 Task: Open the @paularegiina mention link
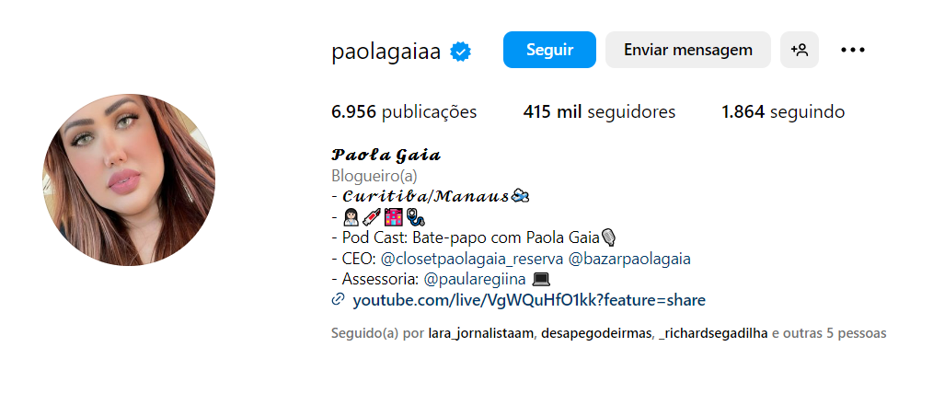pos(475,279)
